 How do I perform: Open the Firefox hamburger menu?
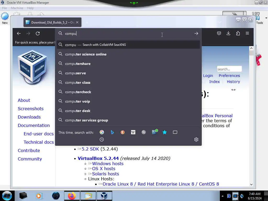(247, 33)
